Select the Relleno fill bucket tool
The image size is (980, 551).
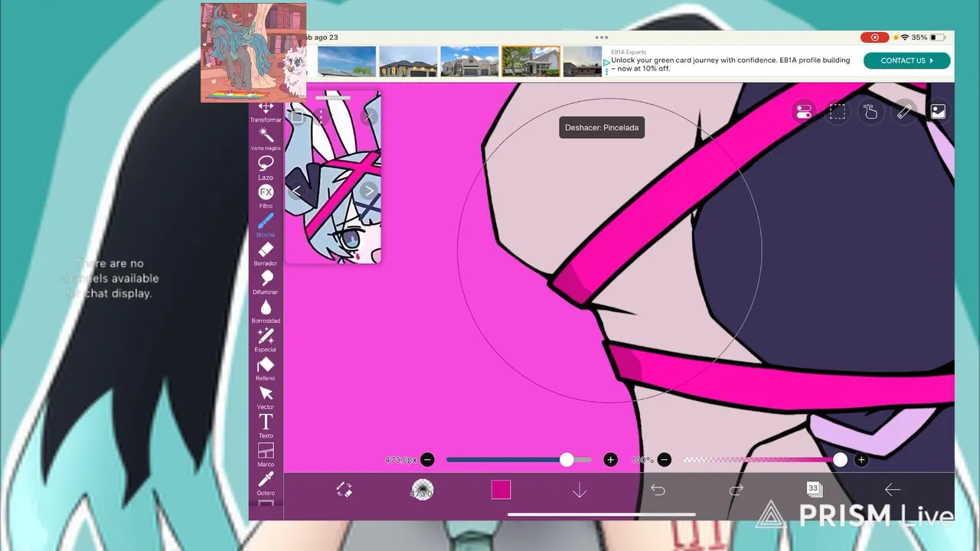click(x=266, y=368)
